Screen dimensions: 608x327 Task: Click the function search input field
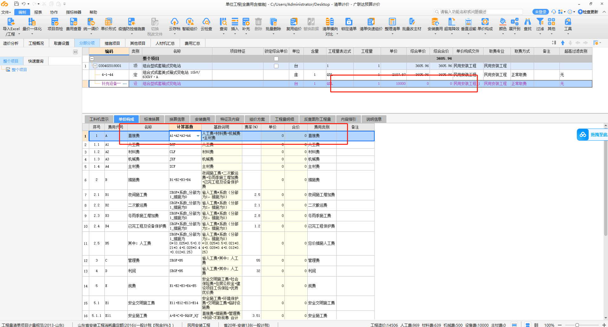[478, 12]
